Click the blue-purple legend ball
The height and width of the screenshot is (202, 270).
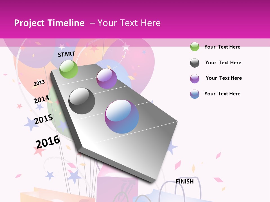195,94
